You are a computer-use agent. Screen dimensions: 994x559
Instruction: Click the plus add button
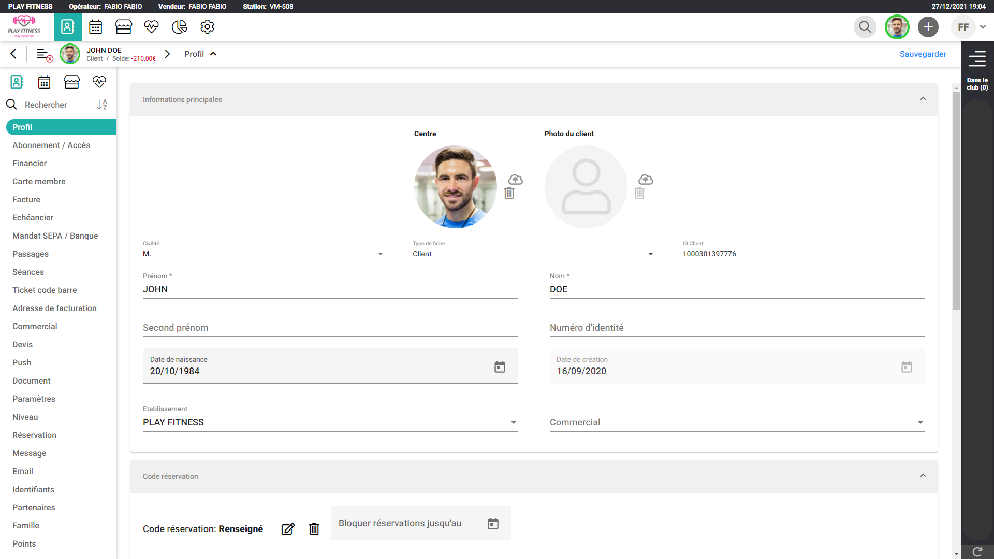coord(928,27)
